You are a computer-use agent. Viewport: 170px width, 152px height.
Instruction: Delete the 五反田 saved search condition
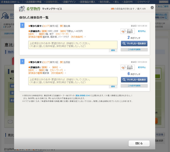(134, 86)
